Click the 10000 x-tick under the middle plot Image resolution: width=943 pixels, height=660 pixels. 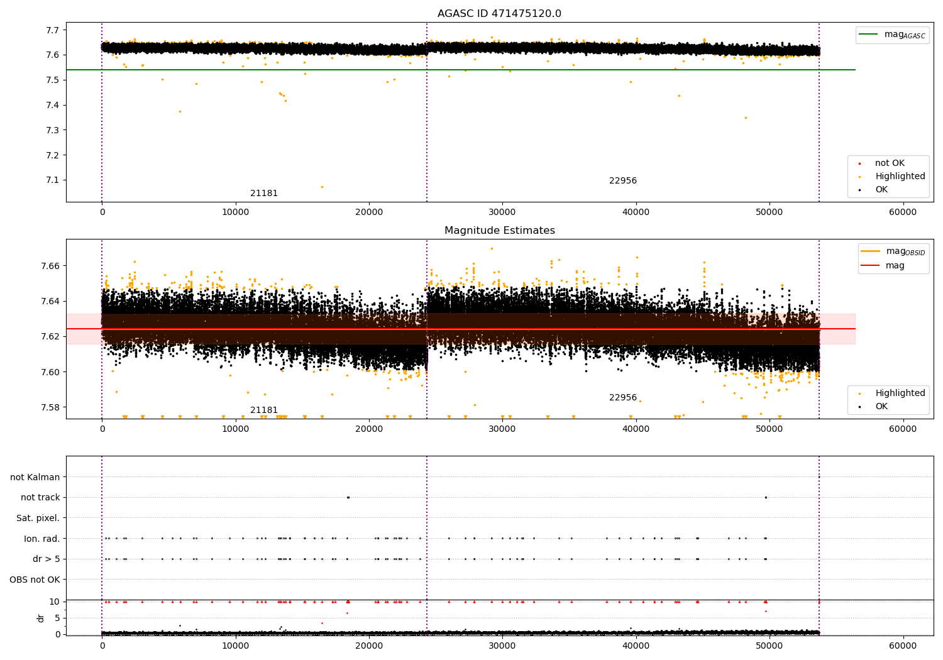pyautogui.click(x=235, y=429)
